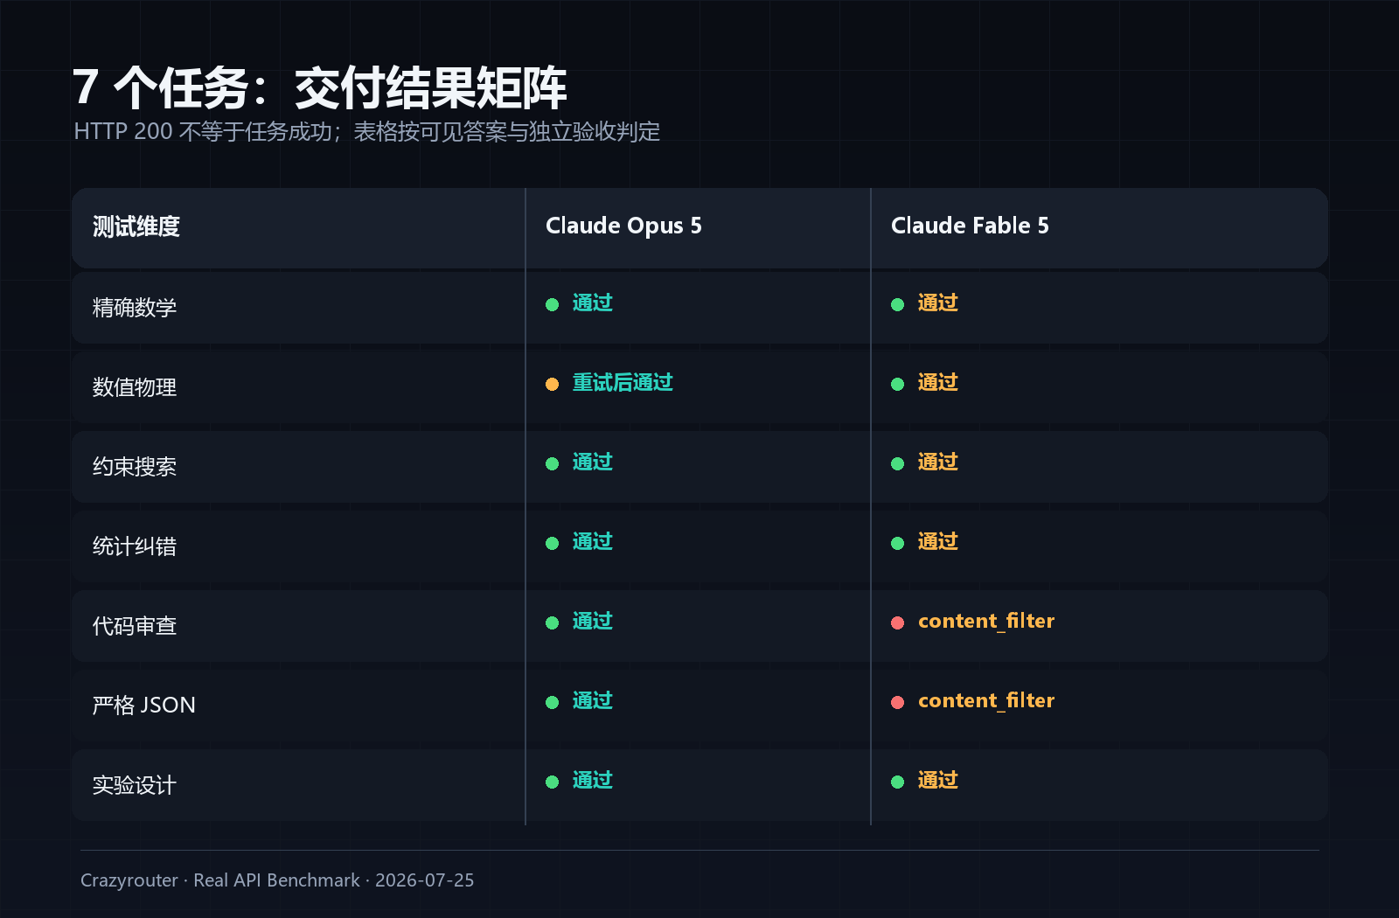Click green dot for Fable 5 实验设计
Screen dimensions: 1399x918
tap(897, 782)
